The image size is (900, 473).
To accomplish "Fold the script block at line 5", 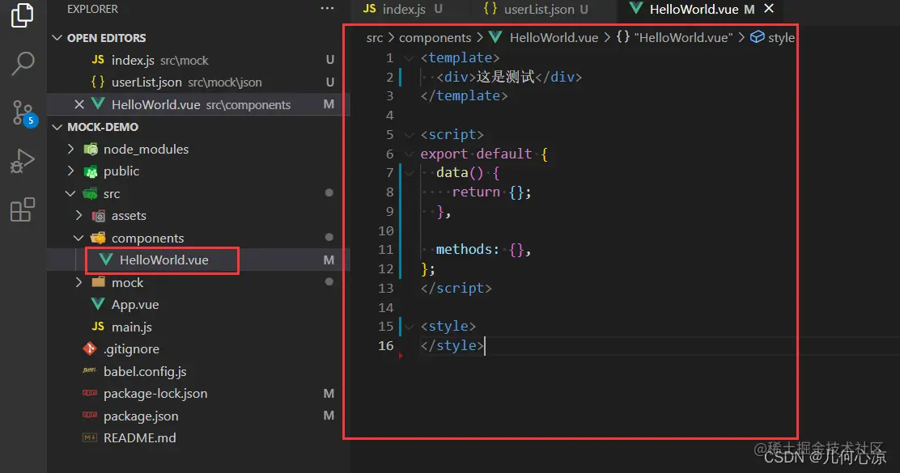I will coord(409,135).
